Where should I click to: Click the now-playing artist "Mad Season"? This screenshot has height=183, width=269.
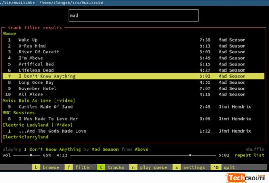pyautogui.click(x=105, y=149)
